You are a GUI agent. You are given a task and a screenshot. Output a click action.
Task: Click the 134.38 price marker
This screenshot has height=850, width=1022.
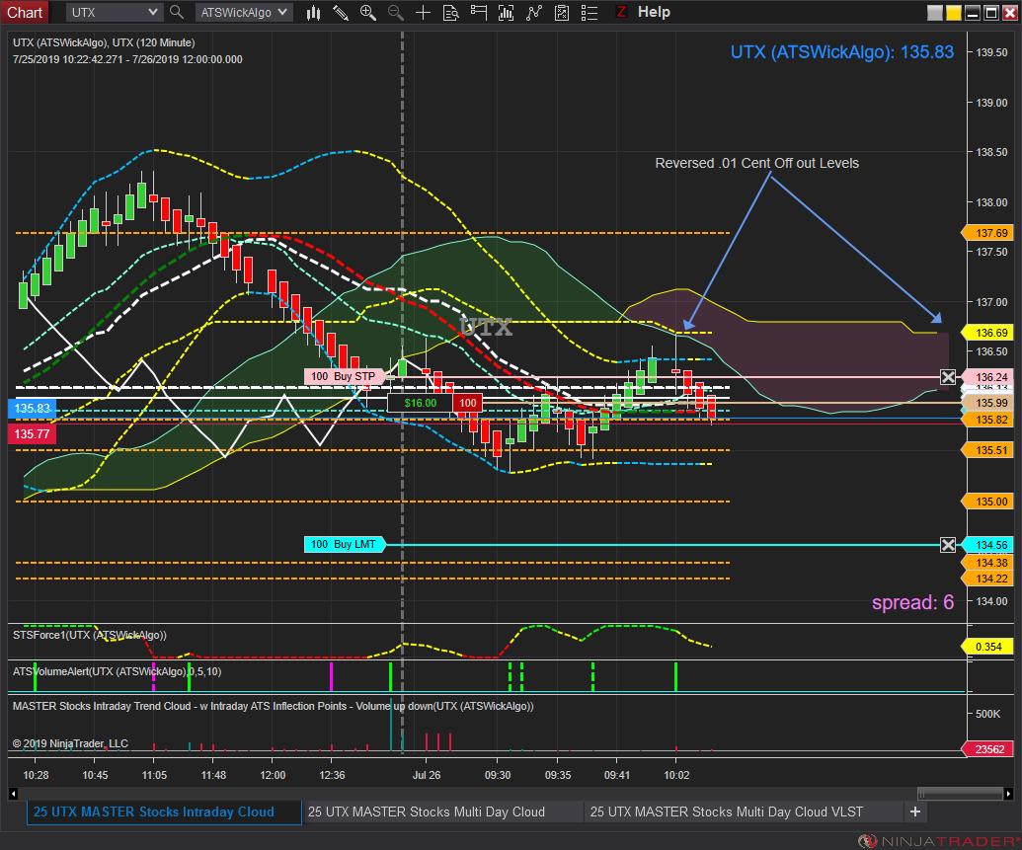pos(990,563)
